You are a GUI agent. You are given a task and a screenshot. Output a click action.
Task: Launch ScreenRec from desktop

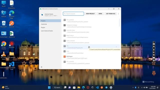pos(12,44)
